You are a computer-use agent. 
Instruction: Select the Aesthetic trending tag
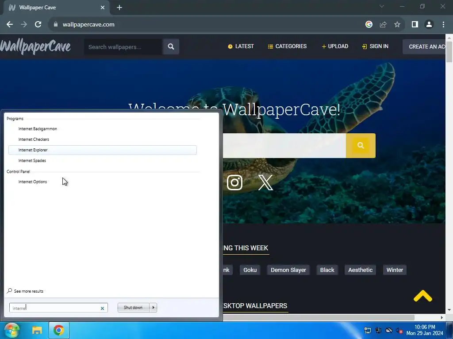360,270
